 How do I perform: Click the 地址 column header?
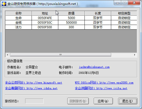point(45,13)
